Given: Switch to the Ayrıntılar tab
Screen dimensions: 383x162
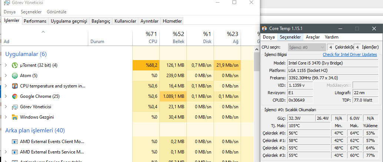Looking at the screenshot, I should pos(149,21).
